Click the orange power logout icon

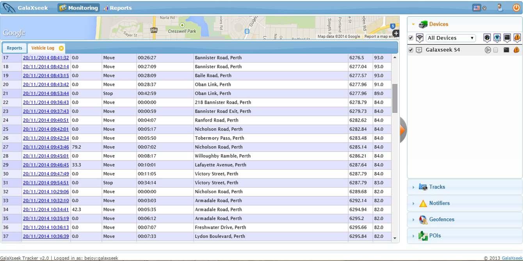point(516,7)
